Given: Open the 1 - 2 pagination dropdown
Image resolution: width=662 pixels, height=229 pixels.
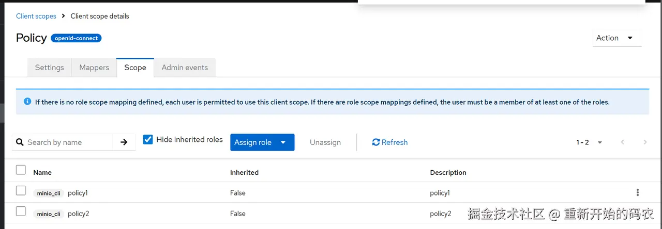Looking at the screenshot, I should pyautogui.click(x=589, y=142).
